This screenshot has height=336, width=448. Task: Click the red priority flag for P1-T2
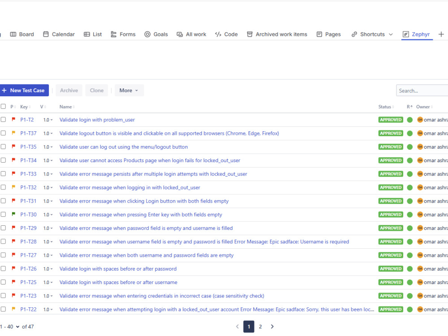point(13,120)
